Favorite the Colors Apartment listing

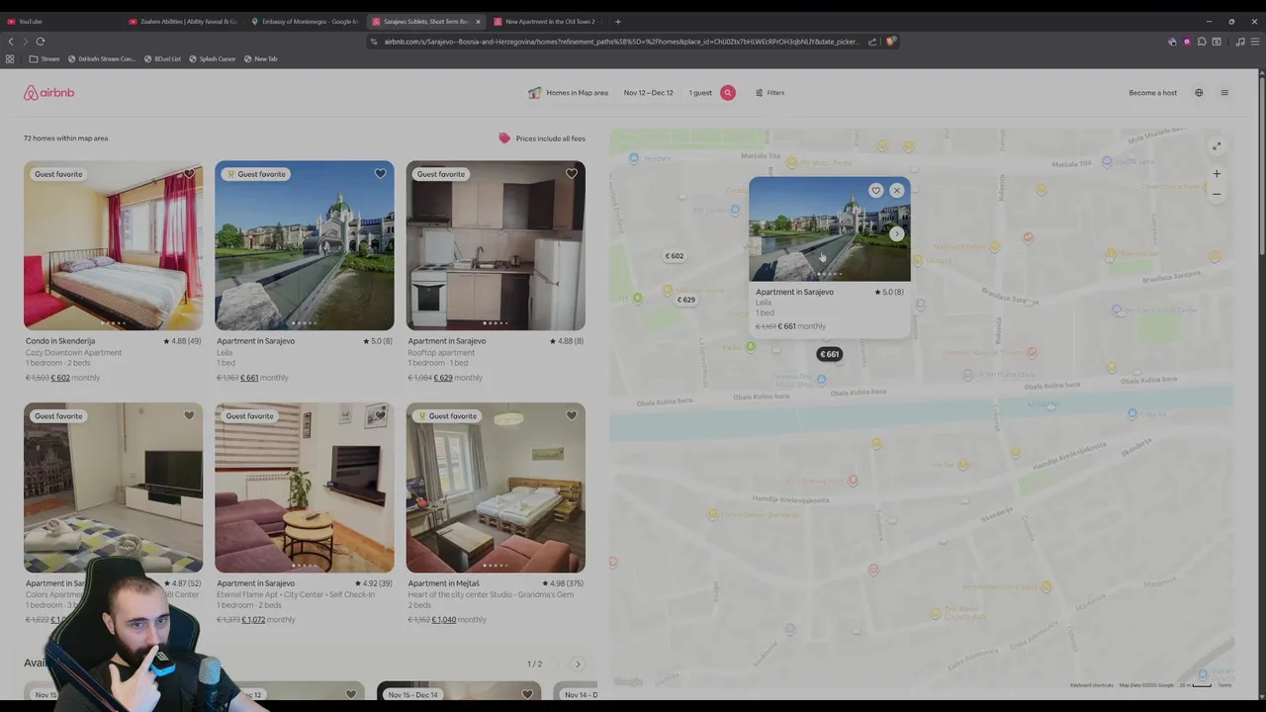[x=189, y=415]
